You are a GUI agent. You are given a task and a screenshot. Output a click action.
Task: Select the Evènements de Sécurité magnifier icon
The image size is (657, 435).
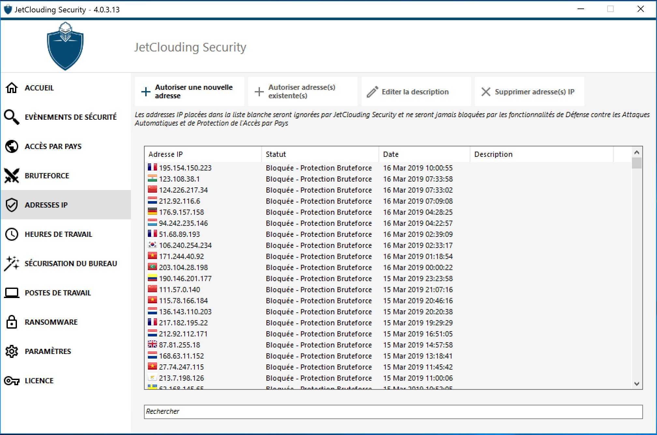click(x=12, y=117)
